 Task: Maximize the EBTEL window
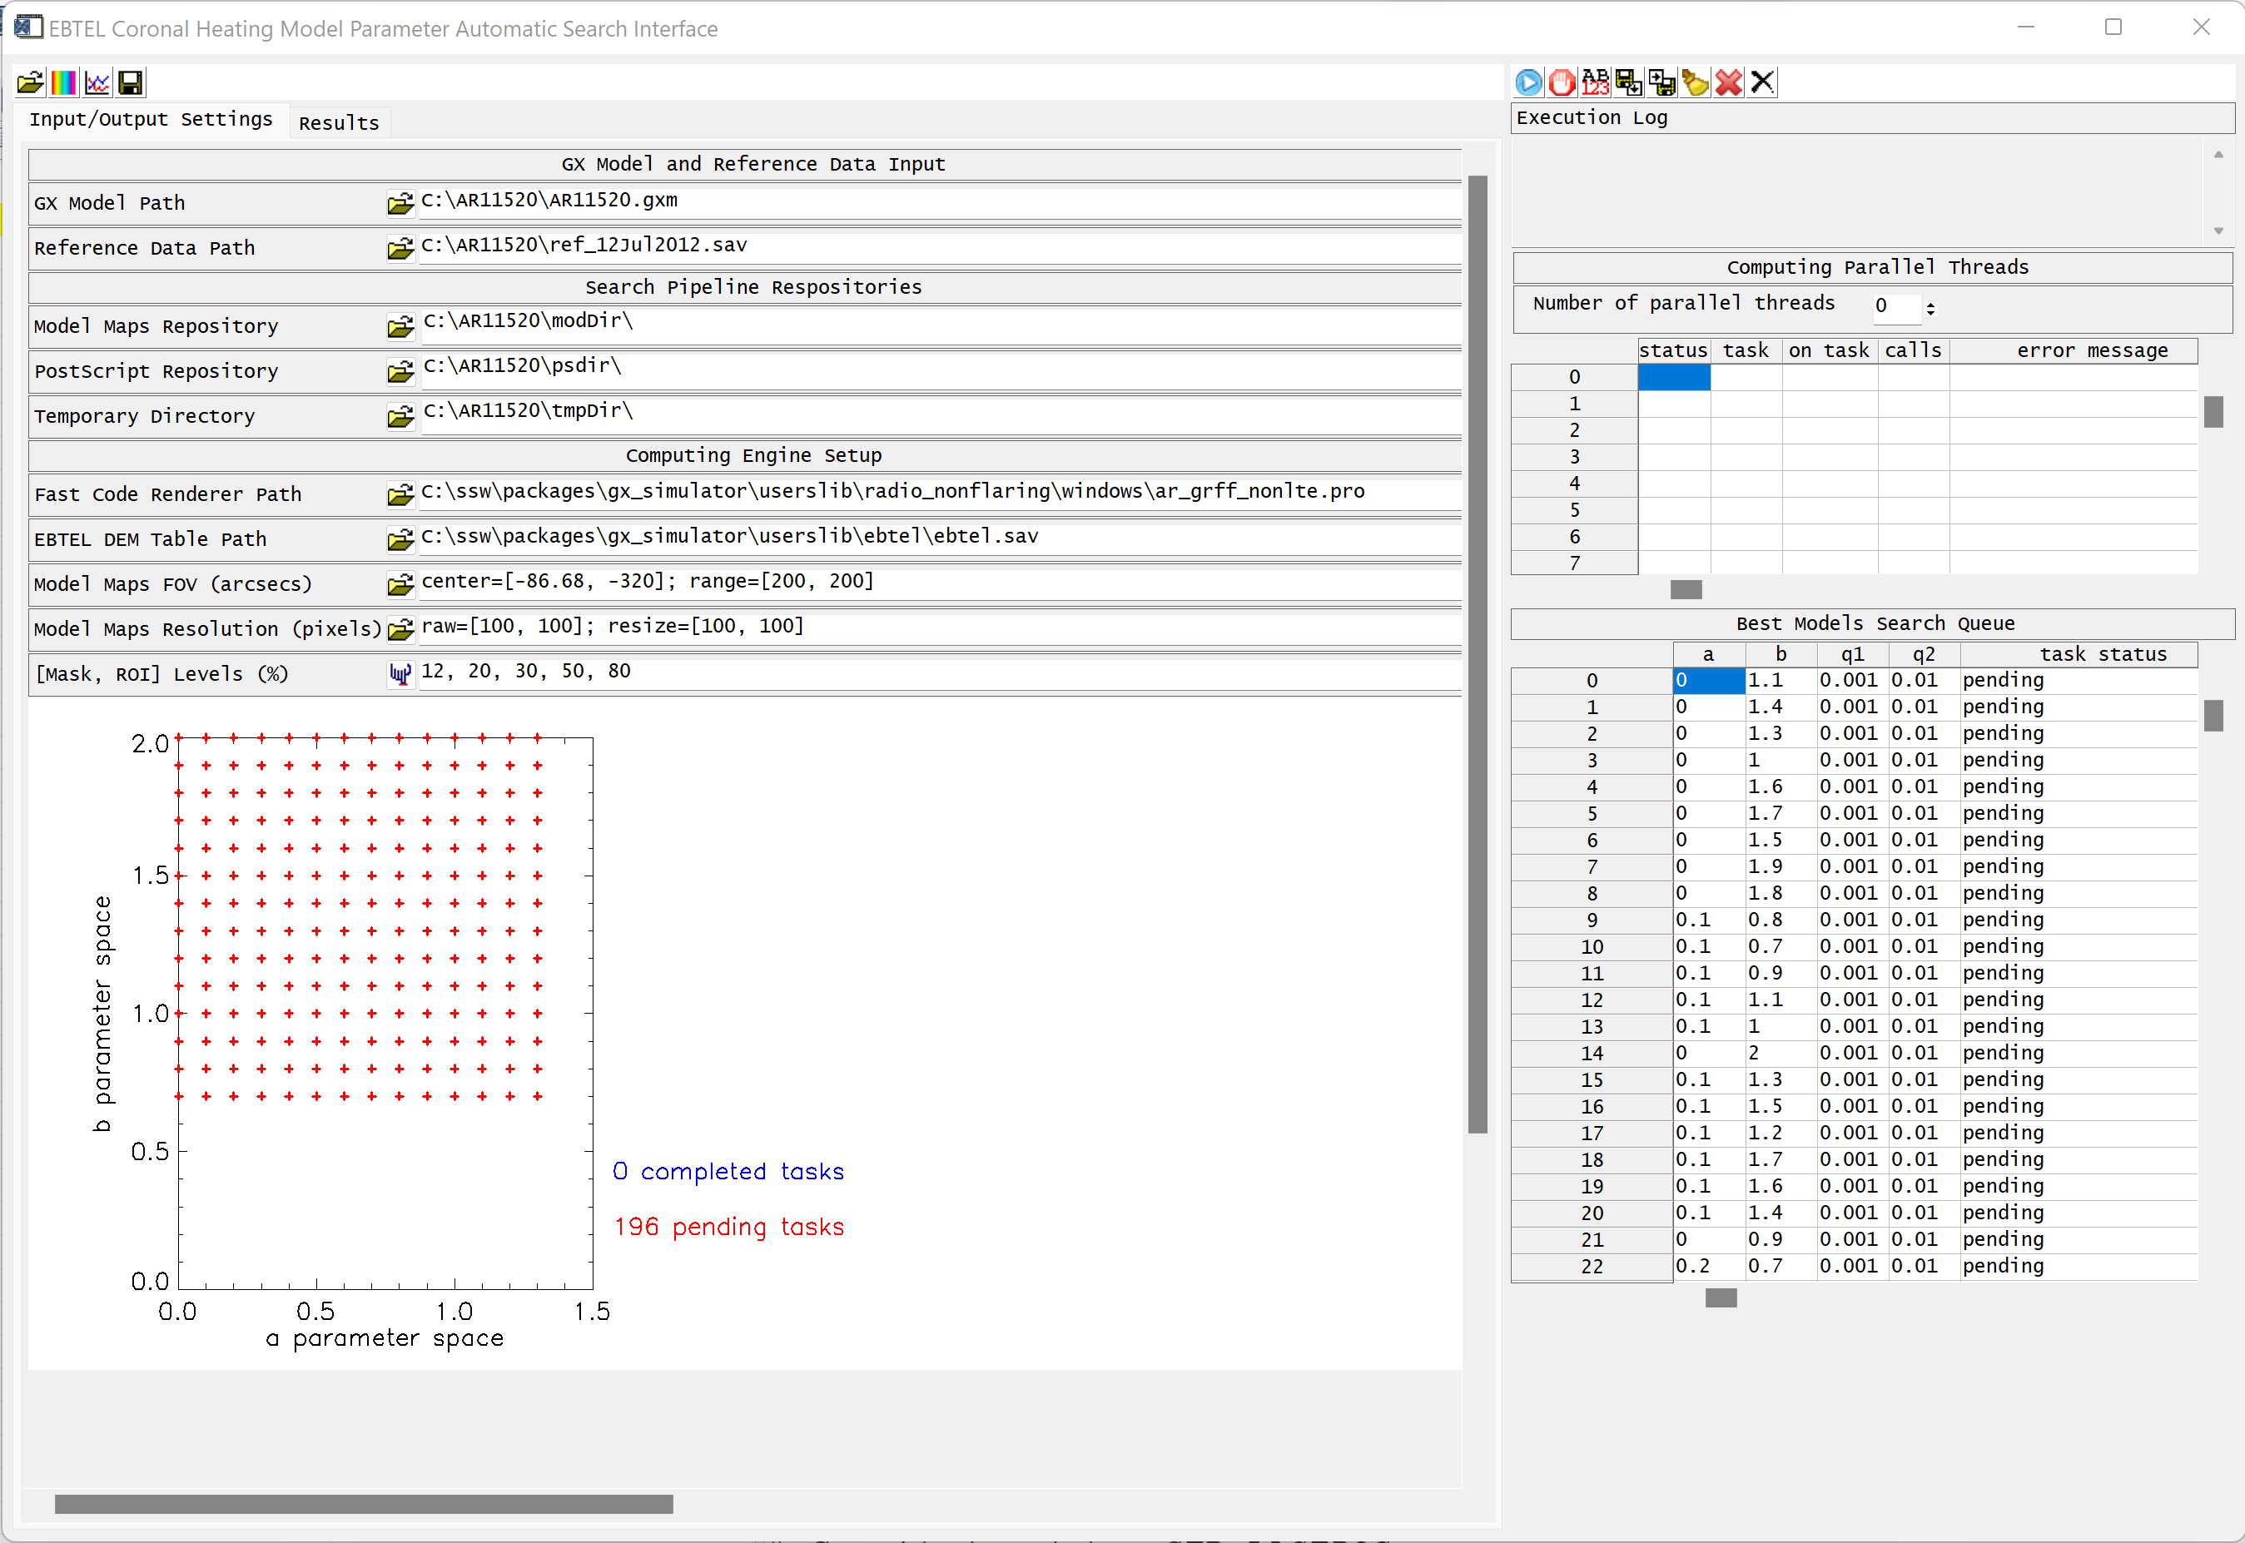(x=2113, y=27)
